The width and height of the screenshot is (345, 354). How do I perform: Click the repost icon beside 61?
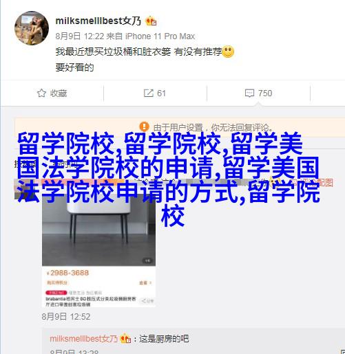point(148,93)
